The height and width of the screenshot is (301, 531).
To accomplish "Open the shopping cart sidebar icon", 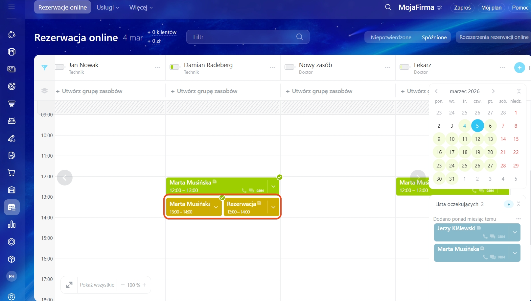I will (12, 173).
